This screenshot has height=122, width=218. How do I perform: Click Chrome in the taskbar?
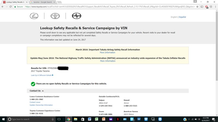click(x=69, y=119)
